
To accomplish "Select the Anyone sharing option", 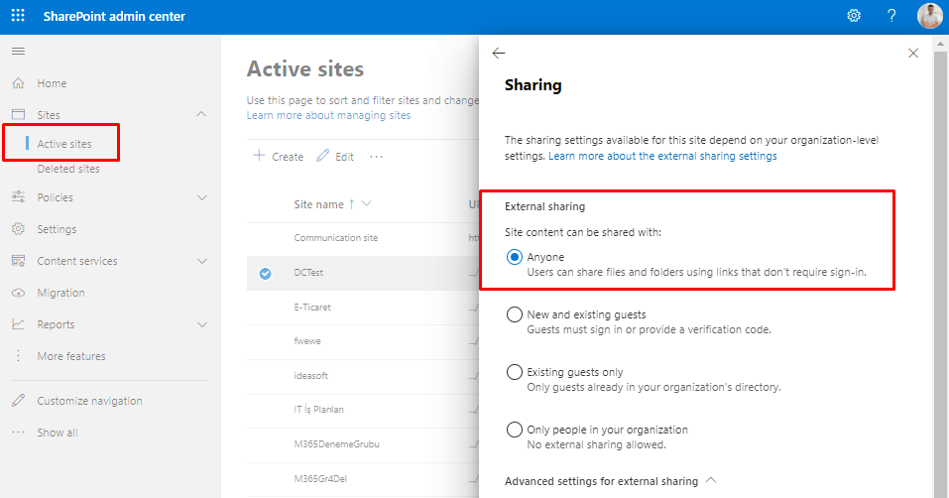I will tap(514, 257).
